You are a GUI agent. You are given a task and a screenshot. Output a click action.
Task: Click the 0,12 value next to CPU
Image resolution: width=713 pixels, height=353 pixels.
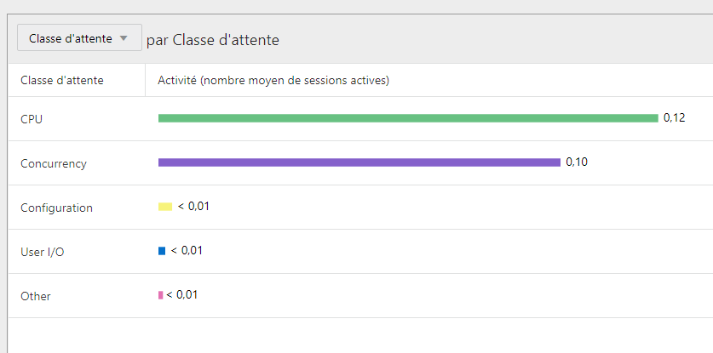pyautogui.click(x=675, y=118)
